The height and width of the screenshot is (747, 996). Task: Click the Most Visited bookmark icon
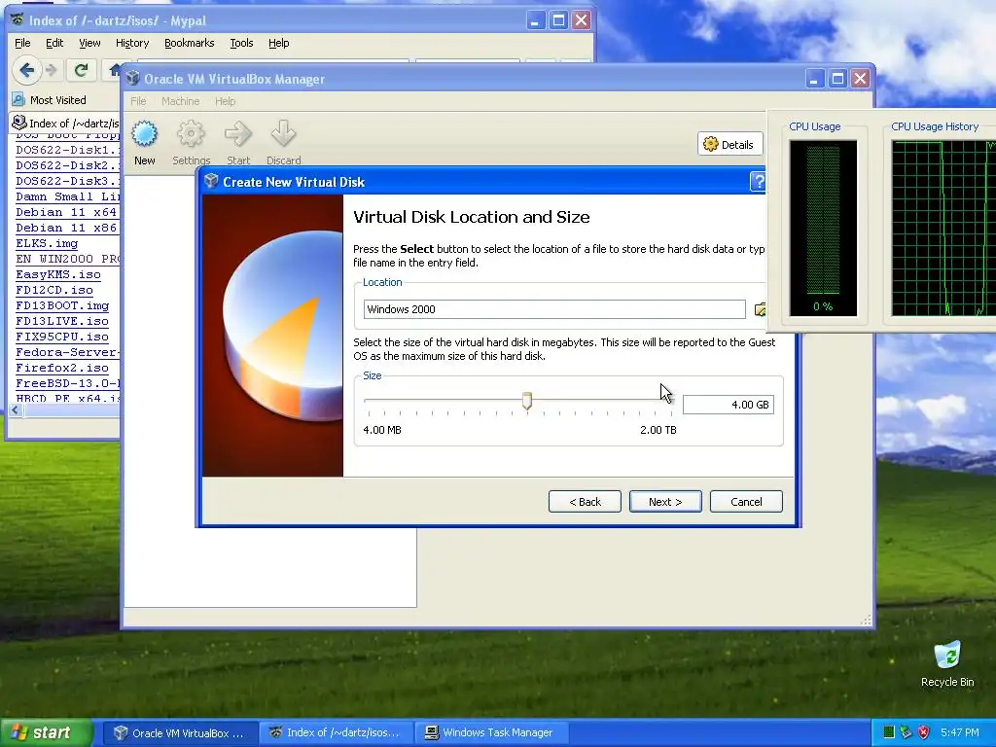tap(18, 100)
